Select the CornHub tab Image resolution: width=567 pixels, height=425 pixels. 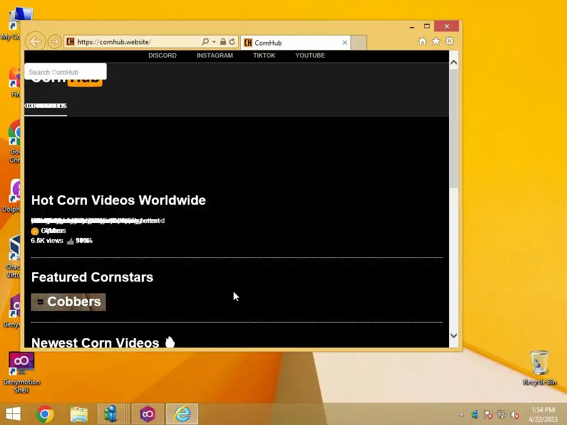pos(295,43)
